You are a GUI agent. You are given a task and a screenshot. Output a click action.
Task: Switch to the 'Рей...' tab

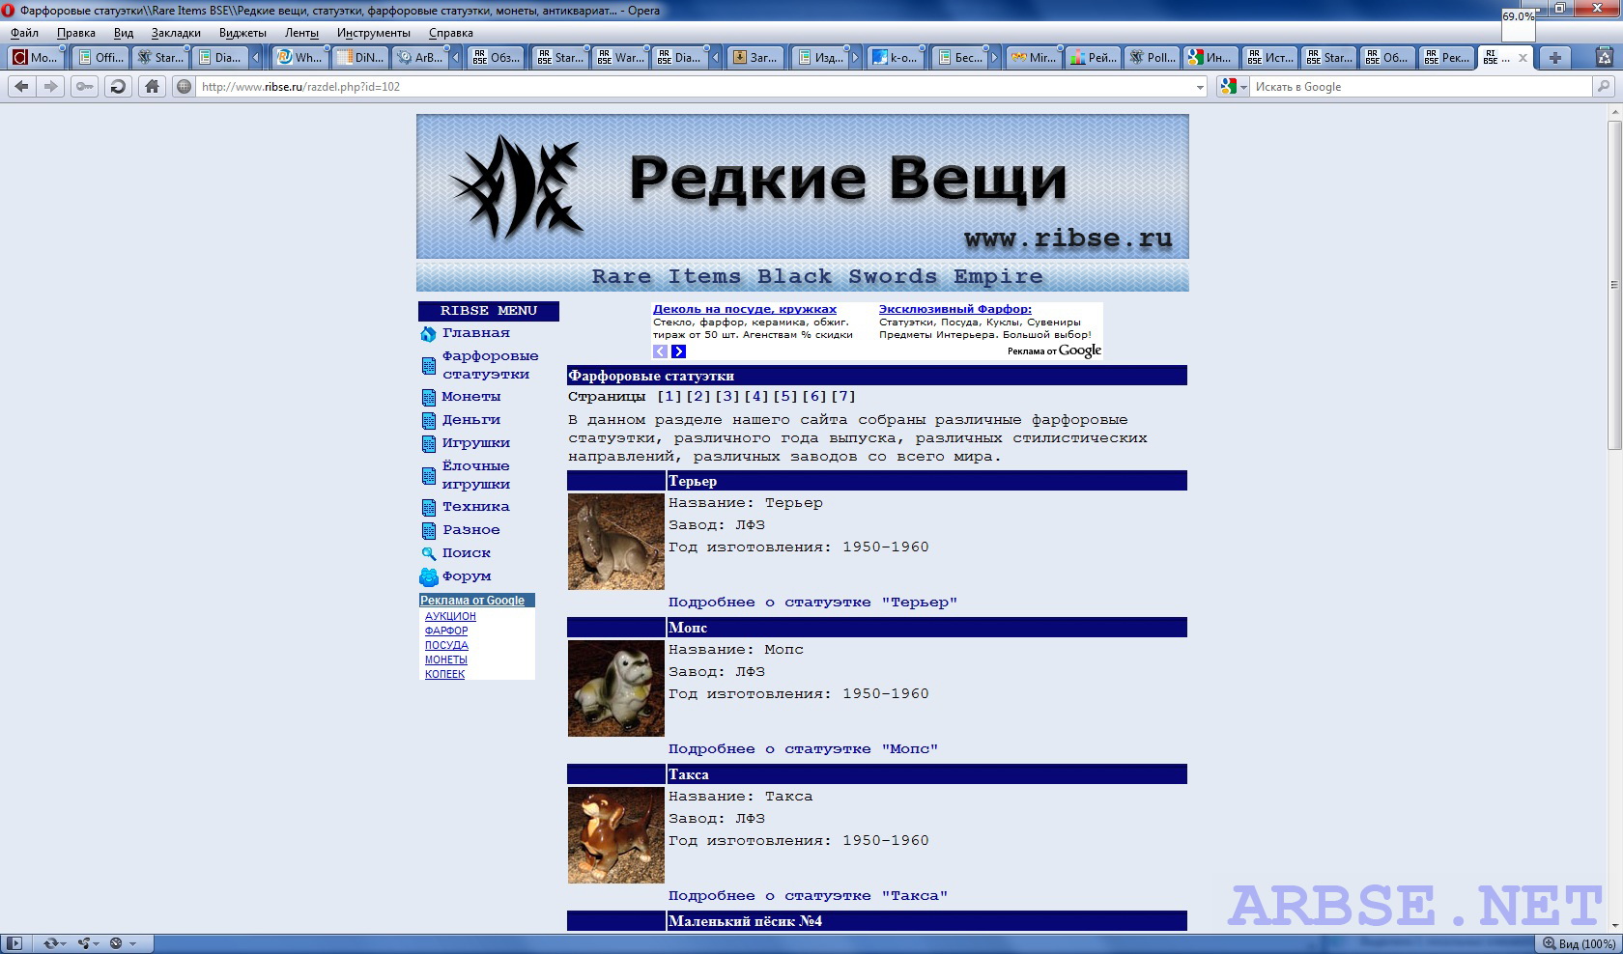click(1094, 58)
